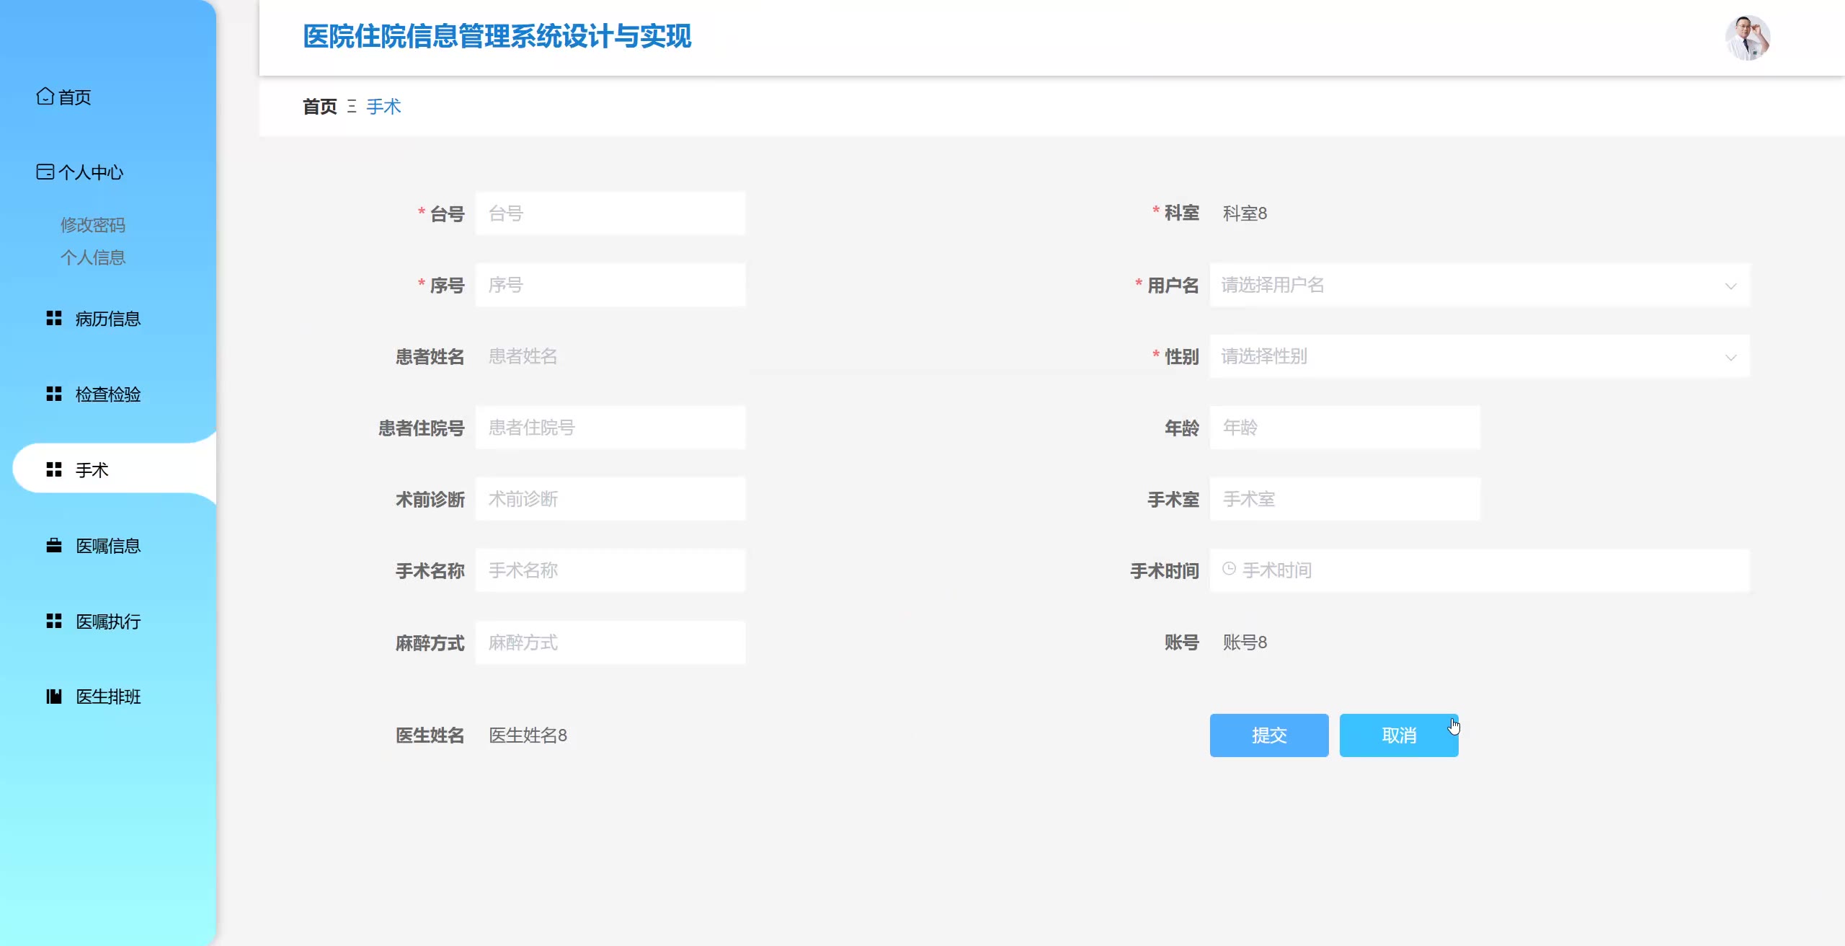
Task: Click the clock icon in 手术时间 field
Action: (x=1229, y=569)
